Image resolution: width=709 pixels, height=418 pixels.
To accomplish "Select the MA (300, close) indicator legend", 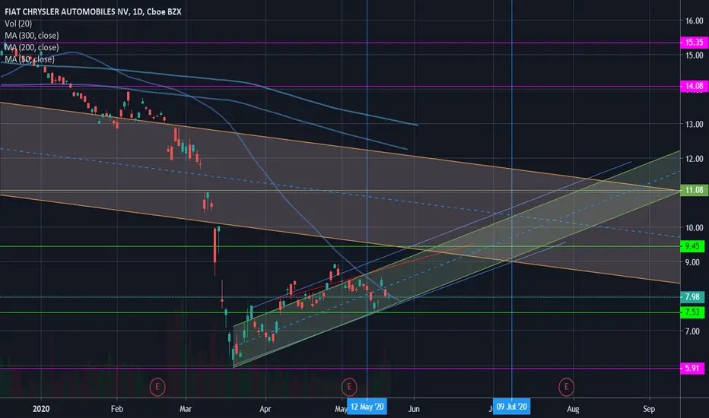I will 32,35.
